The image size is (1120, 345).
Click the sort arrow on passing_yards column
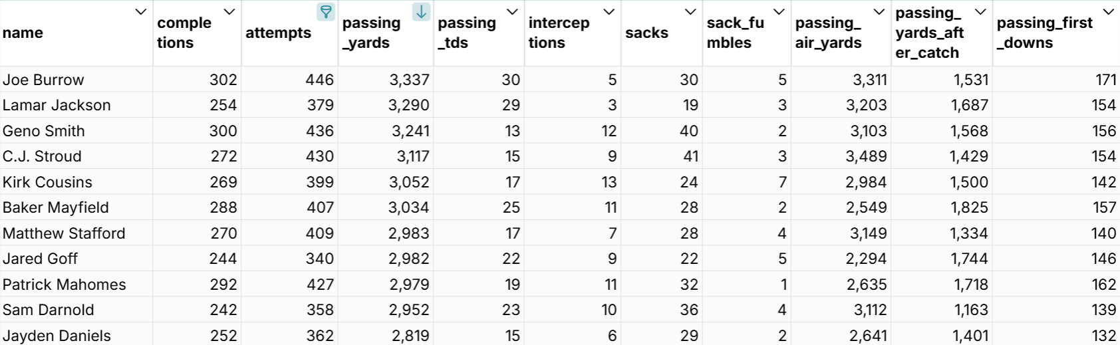[x=421, y=12]
